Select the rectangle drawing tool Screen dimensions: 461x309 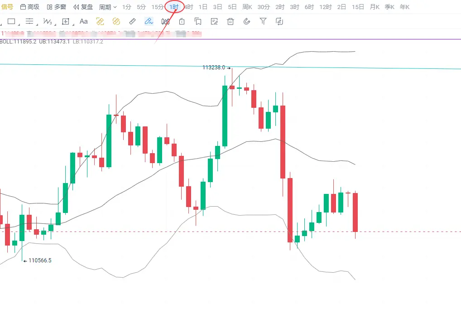pyautogui.click(x=11, y=21)
